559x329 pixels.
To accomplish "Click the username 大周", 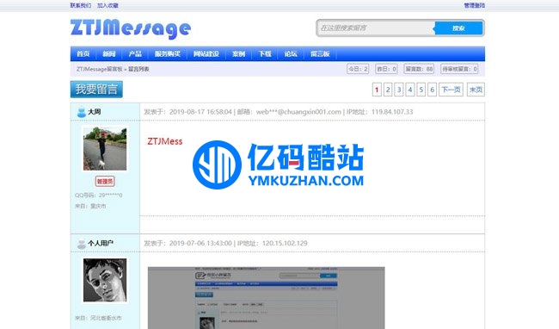I will pos(94,112).
